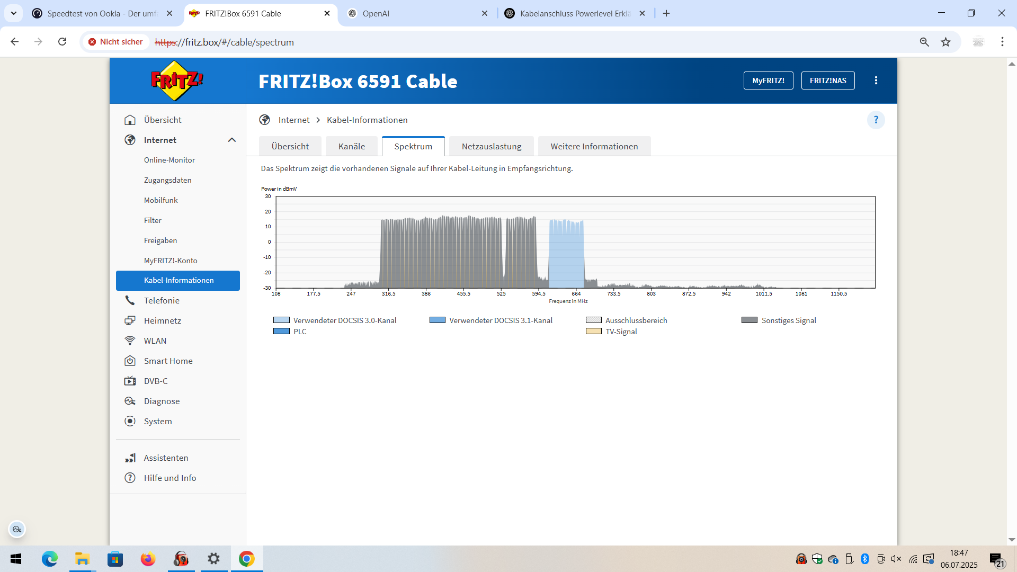The width and height of the screenshot is (1017, 572).
Task: Bookmark page with the star icon
Action: pyautogui.click(x=945, y=42)
